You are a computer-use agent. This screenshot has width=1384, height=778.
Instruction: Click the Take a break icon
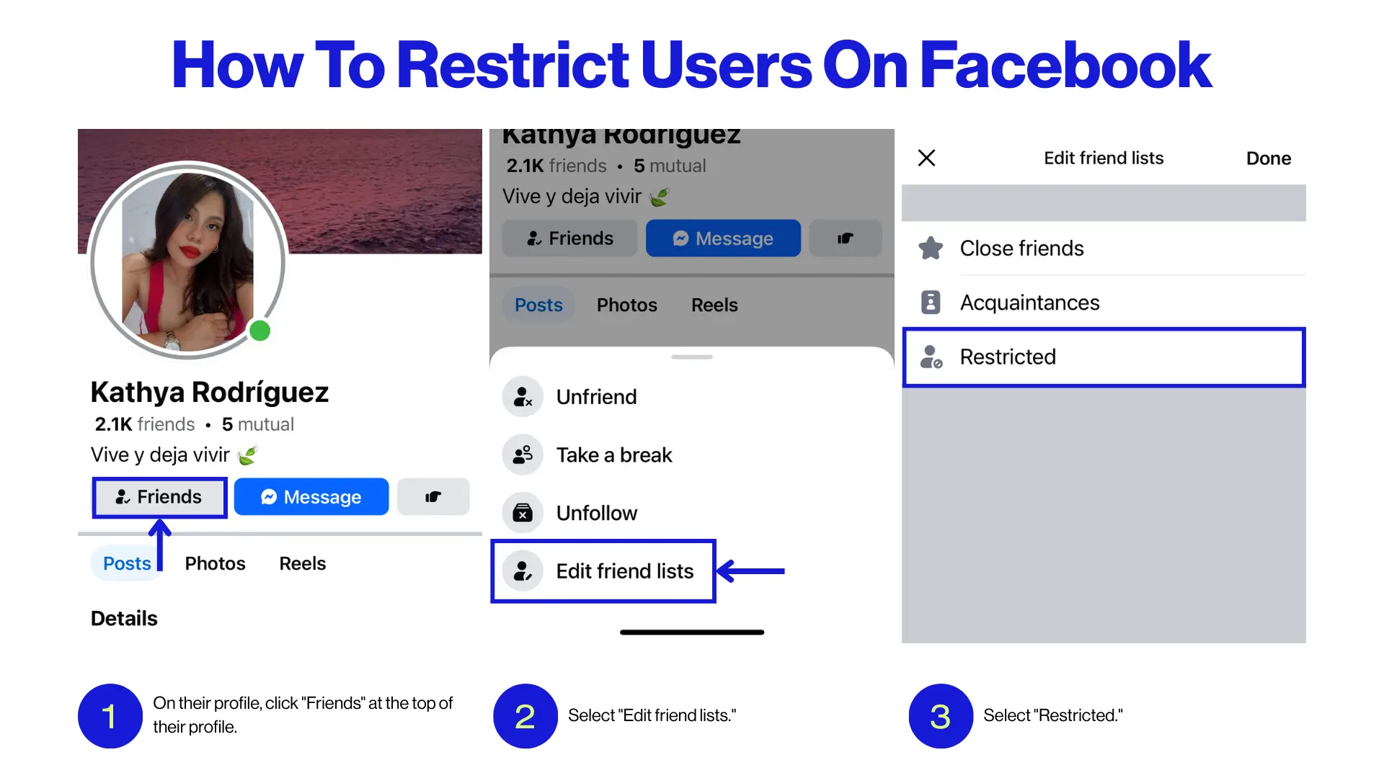tap(522, 455)
